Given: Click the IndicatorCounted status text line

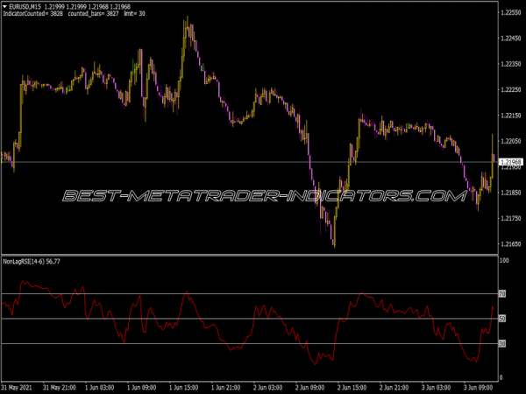Looking at the screenshot, I should point(74,14).
